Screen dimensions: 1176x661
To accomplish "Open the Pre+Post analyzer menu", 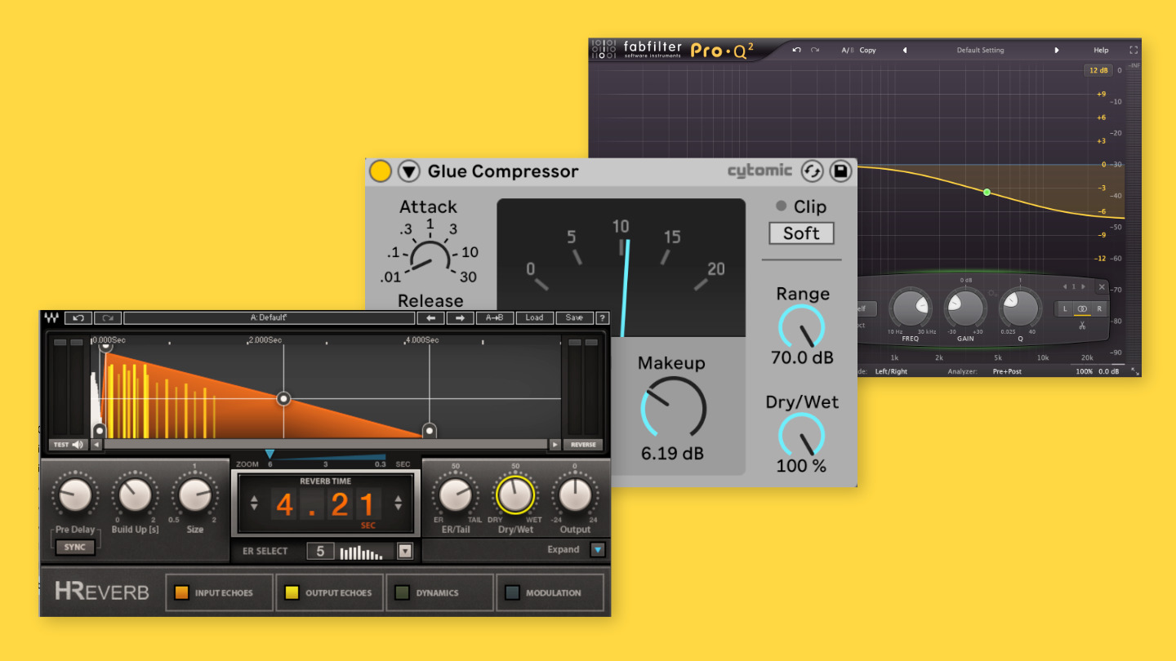I will (1007, 371).
